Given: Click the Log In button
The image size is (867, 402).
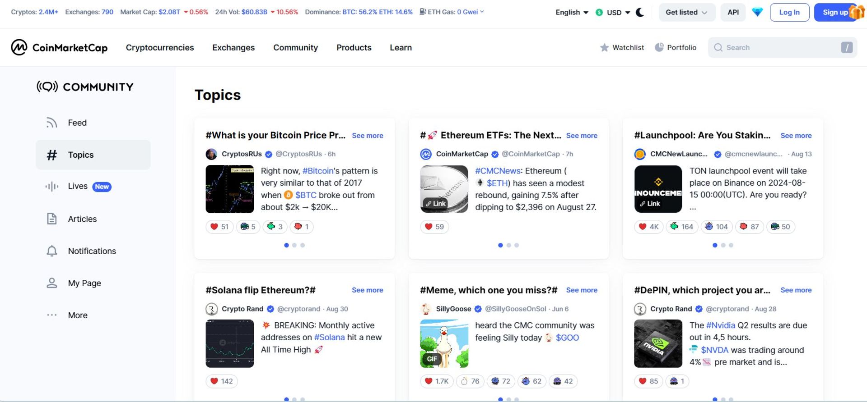Looking at the screenshot, I should tap(789, 12).
